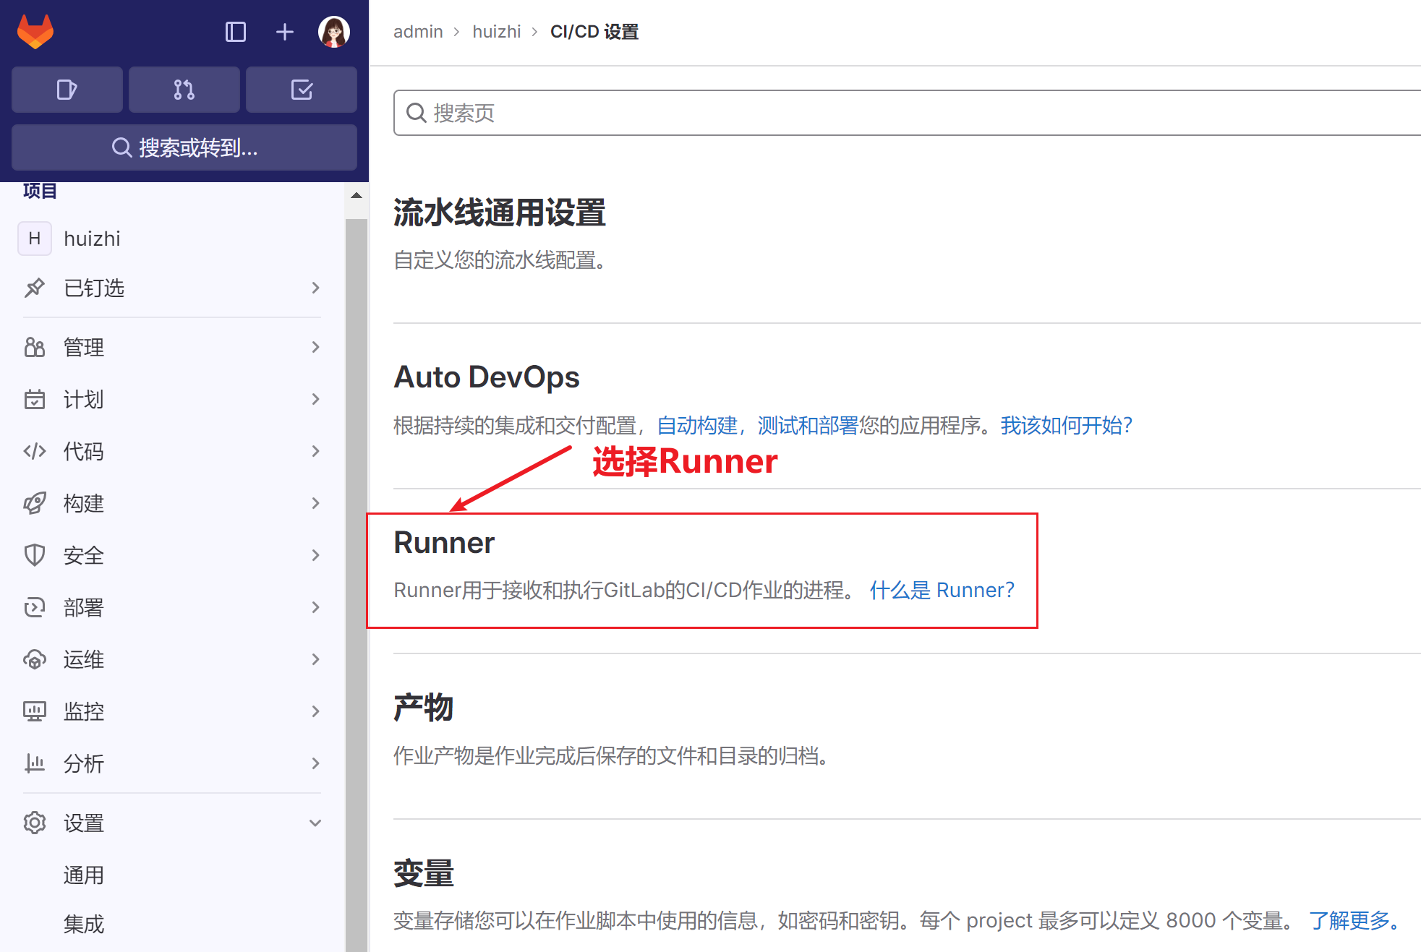The height and width of the screenshot is (952, 1421).
Task: Open the 通用 settings item
Action: [x=84, y=875]
